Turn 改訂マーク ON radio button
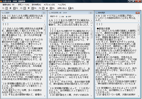 60,17
